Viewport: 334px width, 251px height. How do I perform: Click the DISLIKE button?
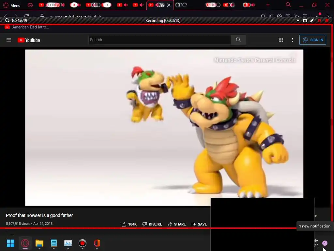(x=152, y=224)
